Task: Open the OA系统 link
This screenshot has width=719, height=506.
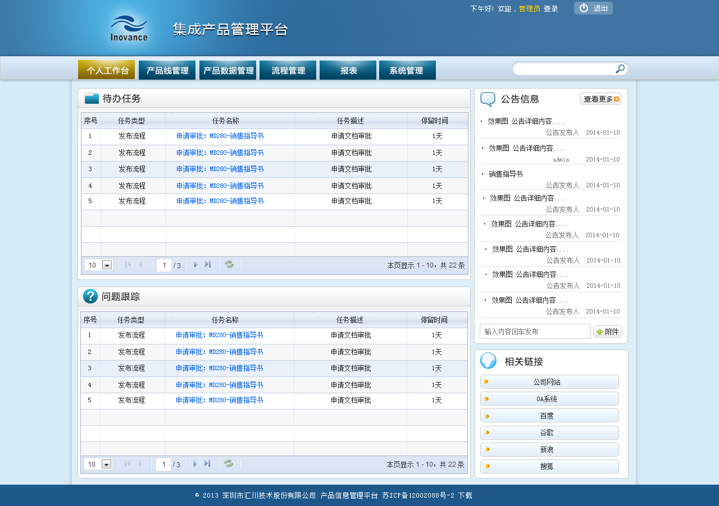Action: [x=549, y=399]
